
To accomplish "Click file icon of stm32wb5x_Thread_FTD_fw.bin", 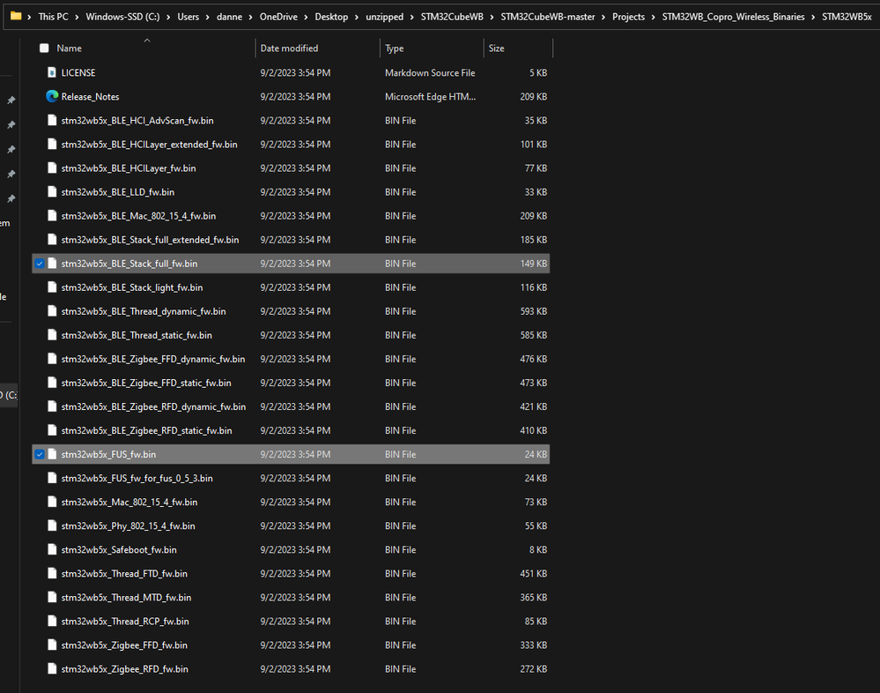I will pyautogui.click(x=52, y=573).
